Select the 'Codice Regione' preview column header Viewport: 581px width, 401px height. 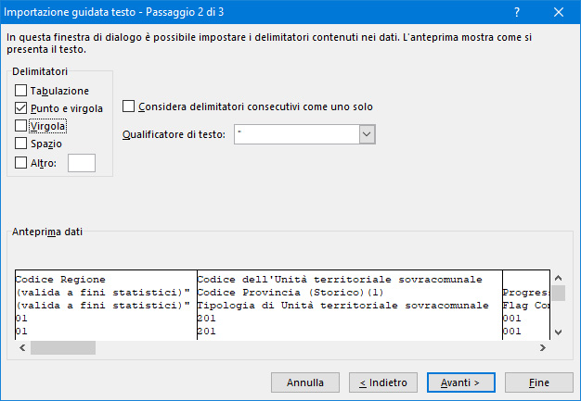60,280
